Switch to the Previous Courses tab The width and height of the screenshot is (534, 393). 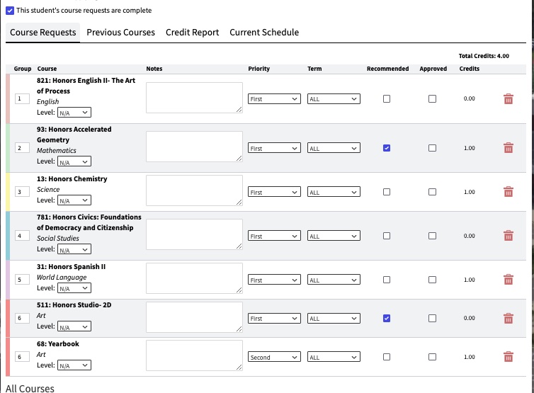(120, 33)
